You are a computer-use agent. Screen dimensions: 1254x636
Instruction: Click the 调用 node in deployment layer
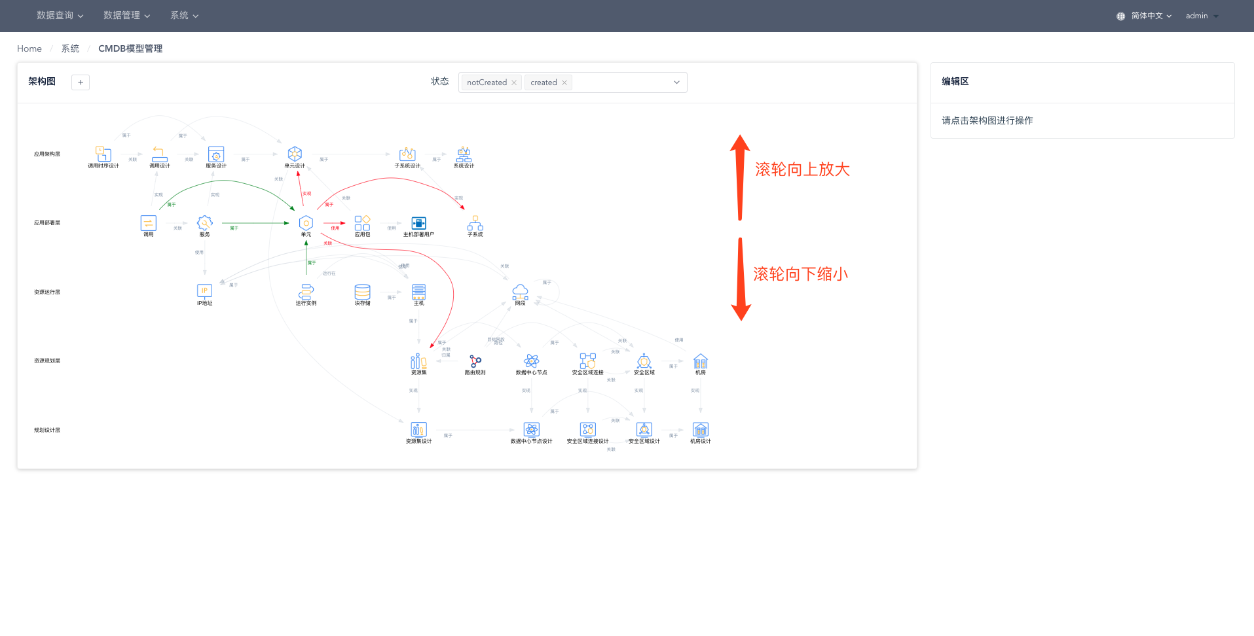pyautogui.click(x=149, y=223)
